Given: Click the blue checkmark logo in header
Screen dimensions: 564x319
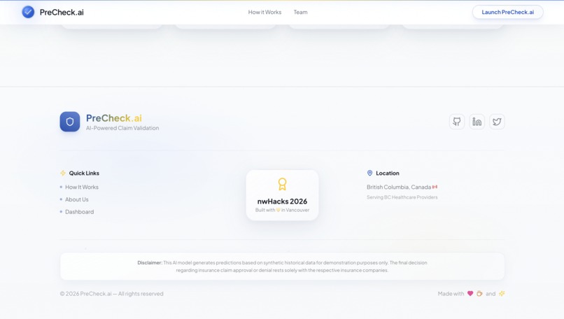Looking at the screenshot, I should (x=28, y=12).
